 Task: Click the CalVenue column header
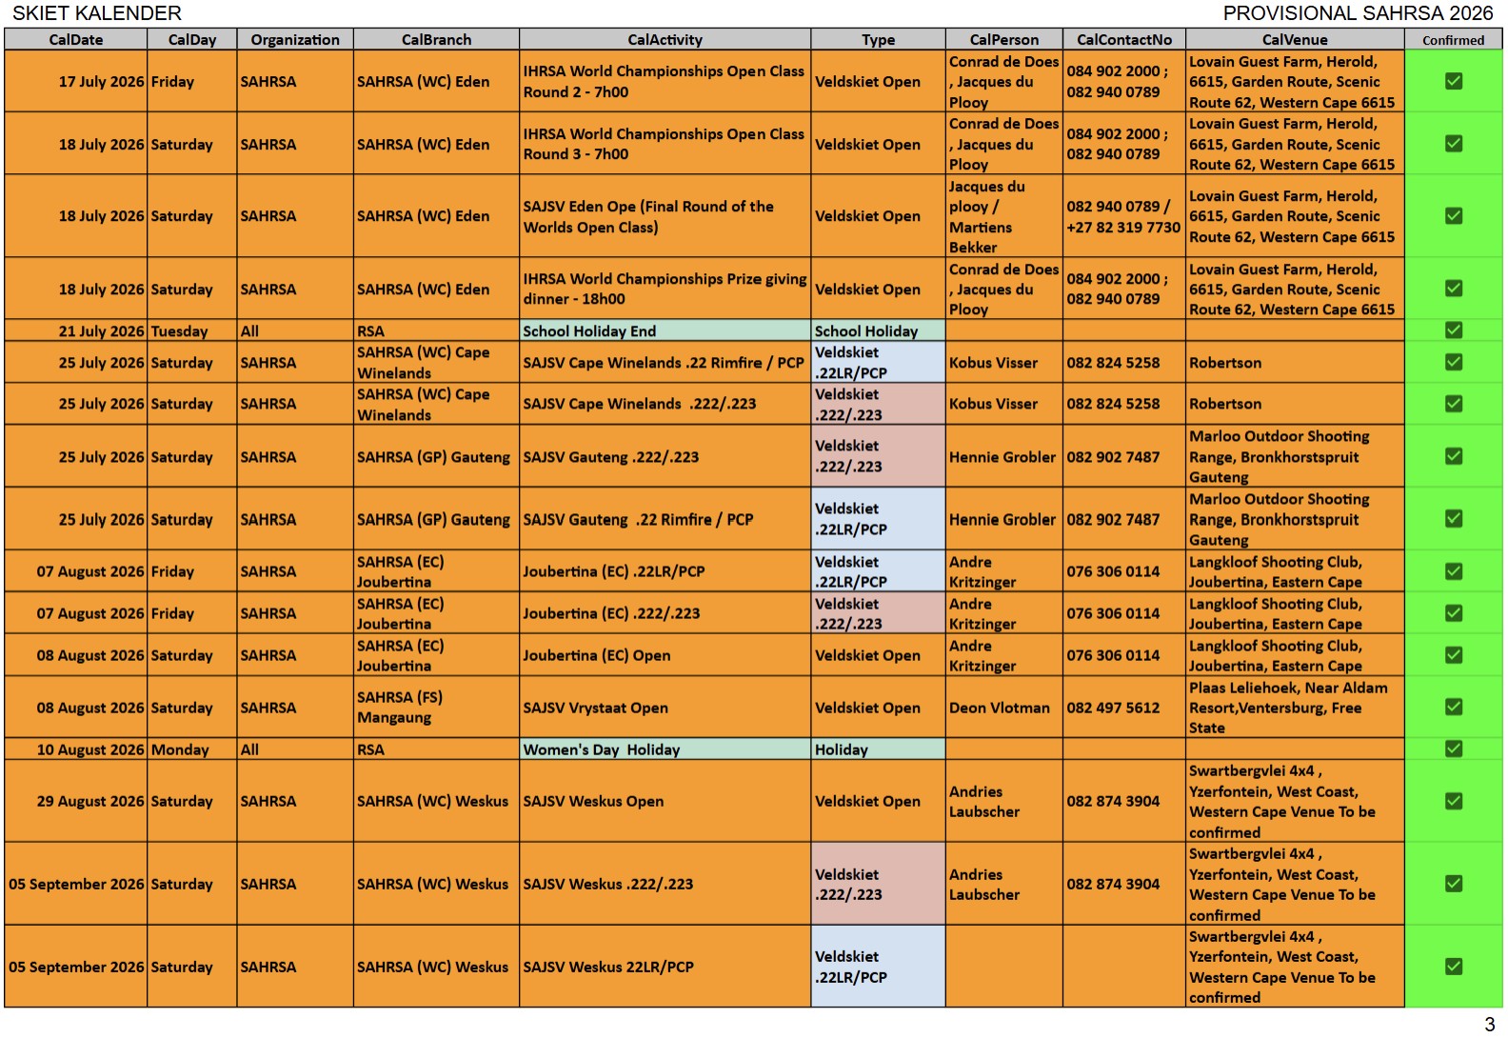coord(1294,39)
